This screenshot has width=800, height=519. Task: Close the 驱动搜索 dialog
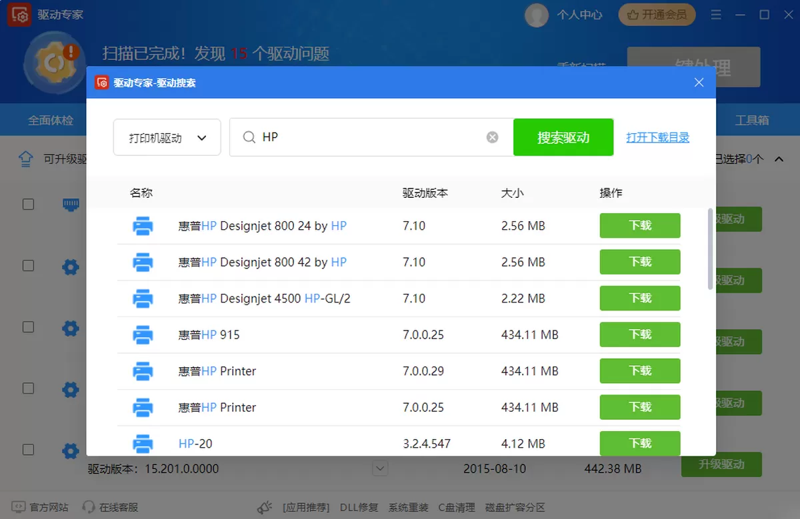699,83
